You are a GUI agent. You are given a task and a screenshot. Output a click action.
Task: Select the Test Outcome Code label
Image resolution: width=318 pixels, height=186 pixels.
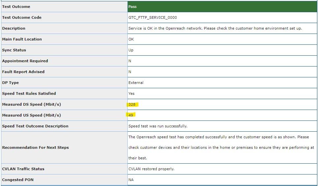(22, 17)
